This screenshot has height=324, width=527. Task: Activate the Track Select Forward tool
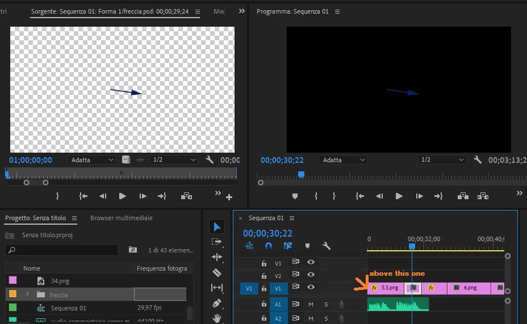[217, 242]
